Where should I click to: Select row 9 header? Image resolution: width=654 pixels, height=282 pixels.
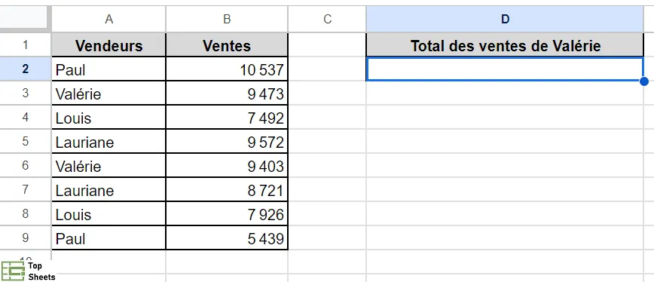[26, 238]
